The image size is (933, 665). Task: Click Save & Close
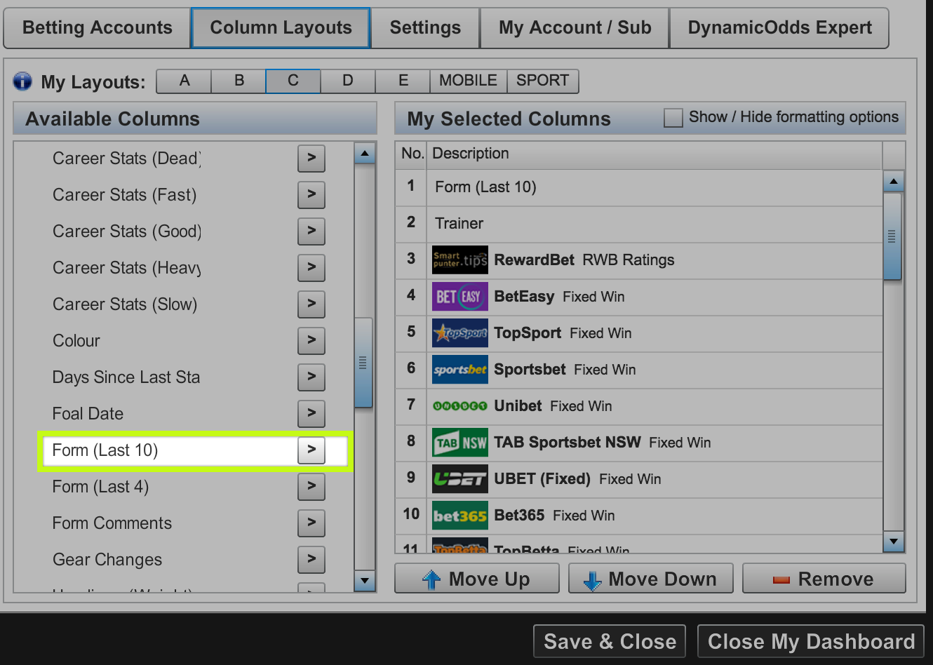pyautogui.click(x=610, y=641)
